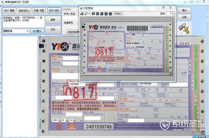The image size is (209, 138).
Task: Open the zoom dropdown arrow beside magnifier
Action: pos(89,14)
